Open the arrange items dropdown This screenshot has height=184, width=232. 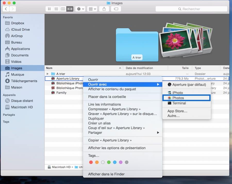(92, 9)
